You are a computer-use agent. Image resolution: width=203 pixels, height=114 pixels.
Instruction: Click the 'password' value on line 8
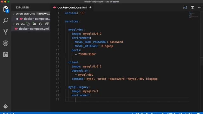116,42
